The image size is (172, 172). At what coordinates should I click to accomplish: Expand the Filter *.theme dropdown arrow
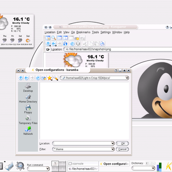(x=113, y=149)
